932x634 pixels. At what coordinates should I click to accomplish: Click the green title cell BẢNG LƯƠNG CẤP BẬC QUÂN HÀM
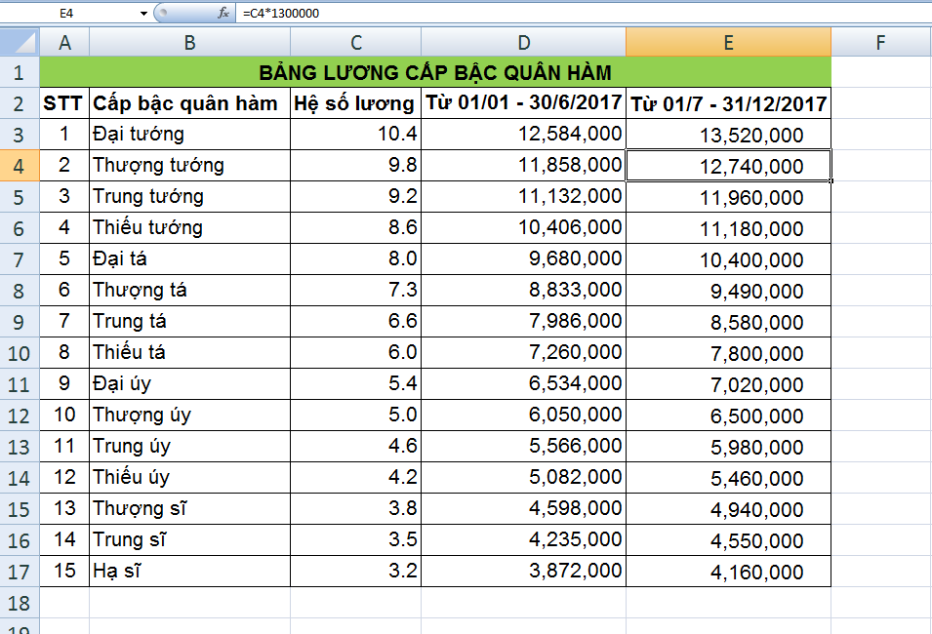coord(435,72)
